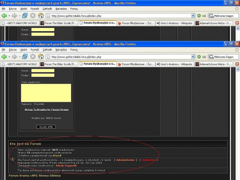Open Back history dropdown in back Firefox window
The image size is (240, 180).
[9, 16]
